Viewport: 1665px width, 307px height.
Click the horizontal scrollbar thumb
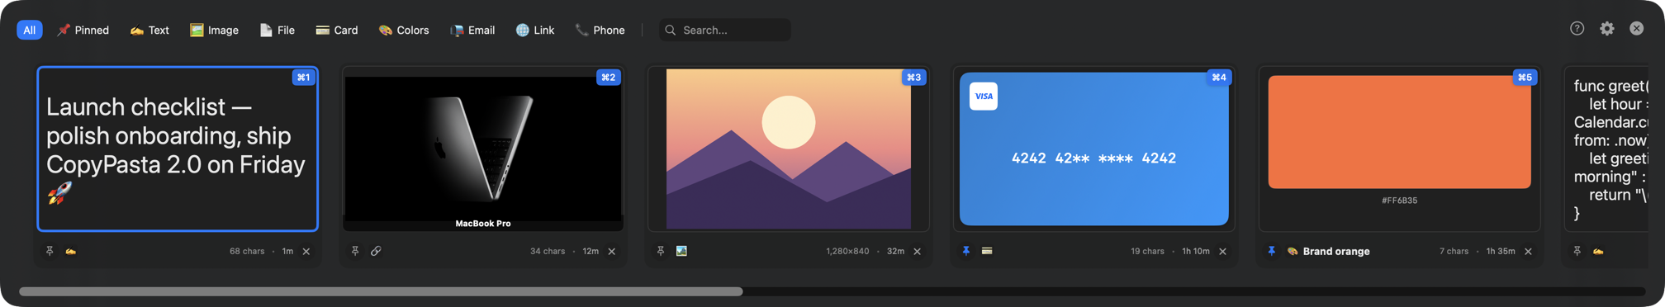pyautogui.click(x=381, y=291)
